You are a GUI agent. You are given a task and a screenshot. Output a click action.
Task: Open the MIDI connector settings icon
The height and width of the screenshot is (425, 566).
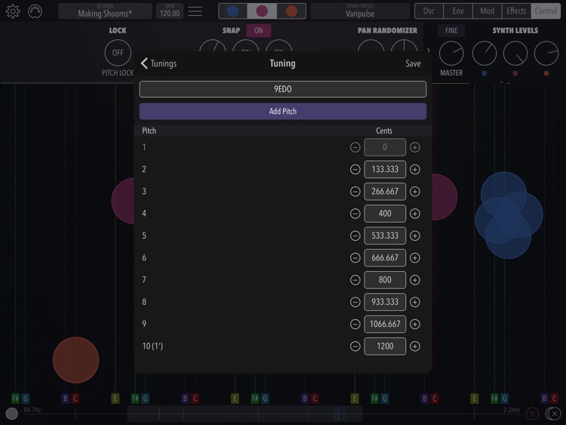tap(35, 11)
